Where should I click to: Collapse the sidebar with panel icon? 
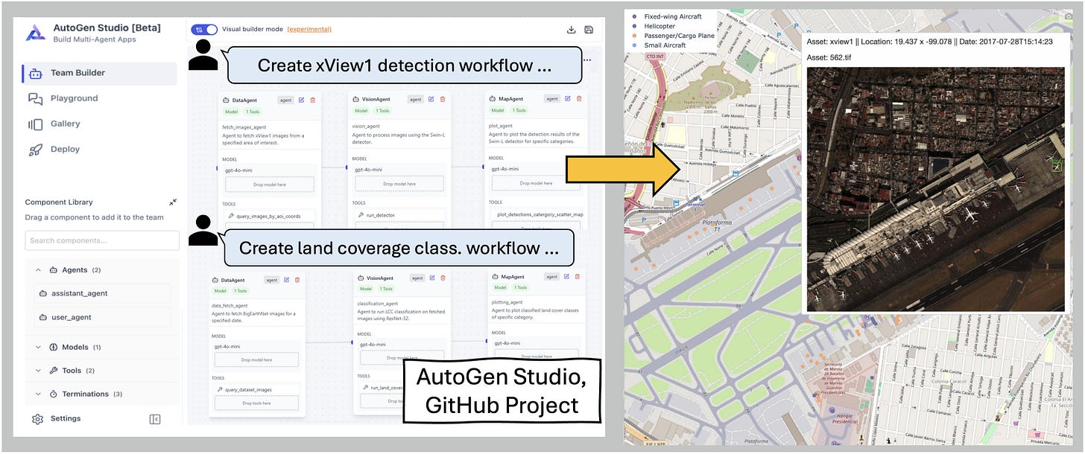[155, 419]
